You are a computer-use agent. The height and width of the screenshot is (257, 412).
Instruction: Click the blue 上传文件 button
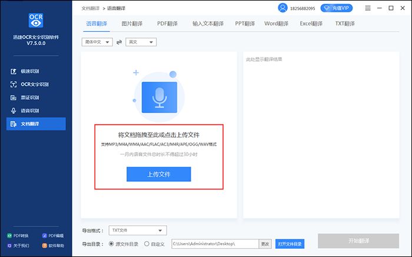(158, 174)
